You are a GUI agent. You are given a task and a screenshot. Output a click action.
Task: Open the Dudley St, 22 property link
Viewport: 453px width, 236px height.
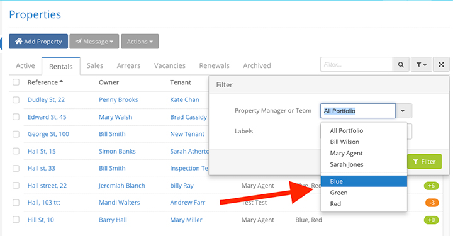pos(46,99)
